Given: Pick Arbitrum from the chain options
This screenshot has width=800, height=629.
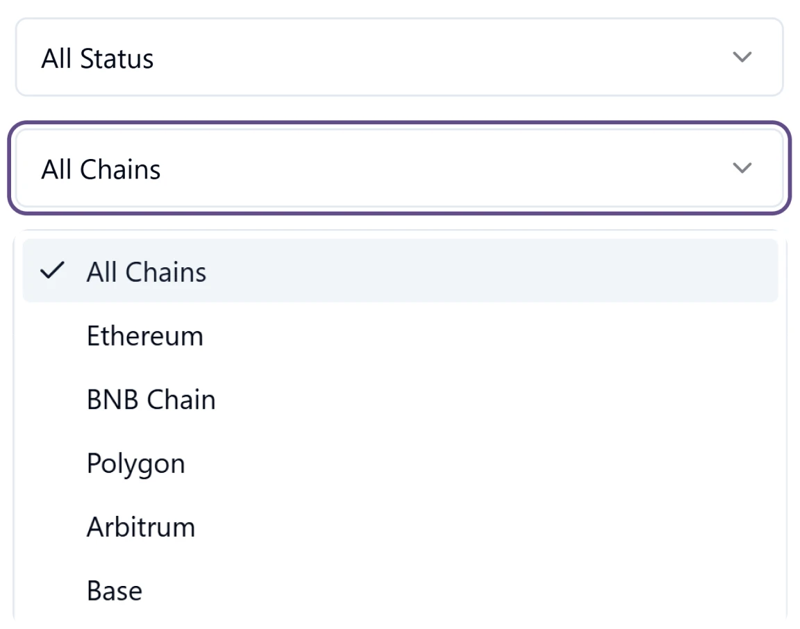Looking at the screenshot, I should (140, 526).
